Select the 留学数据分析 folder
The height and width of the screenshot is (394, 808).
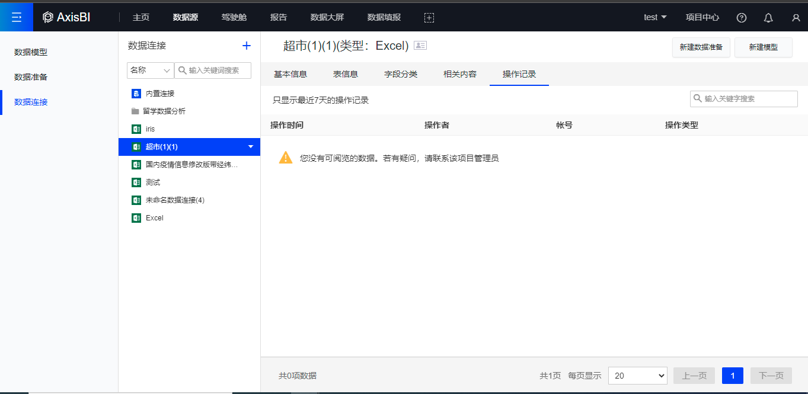pos(164,111)
